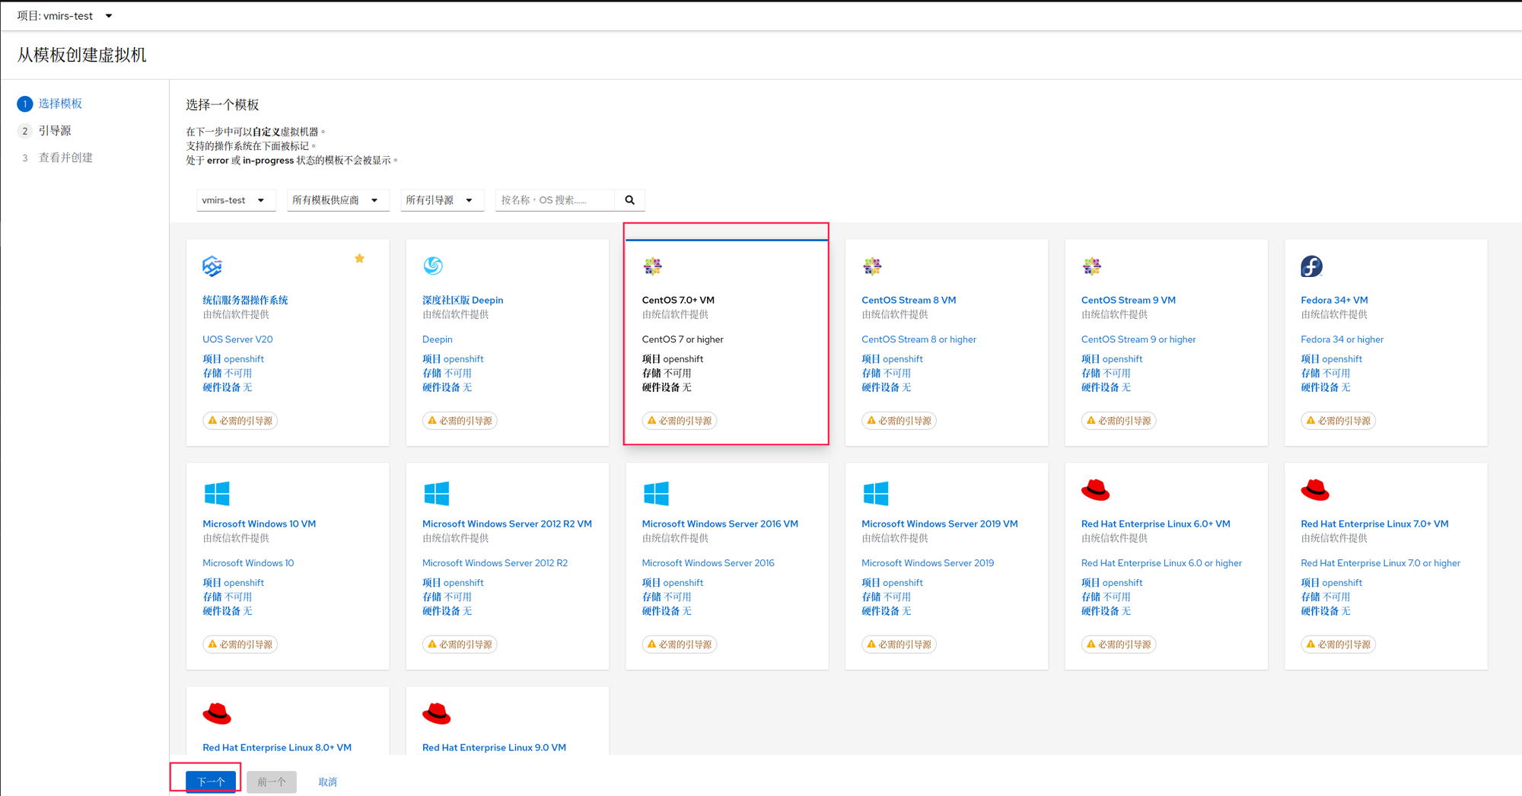1522x796 pixels.
Task: Click the RHEL 9.0 red hat icon
Action: click(437, 714)
